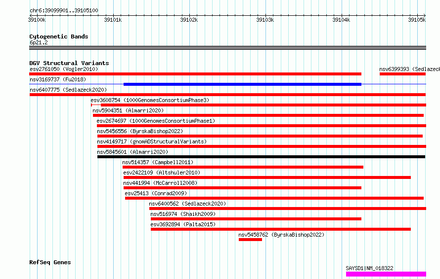Open nsv6399393 (Sedlazeck) variant label
This screenshot has width=440, height=279.
tap(409, 69)
